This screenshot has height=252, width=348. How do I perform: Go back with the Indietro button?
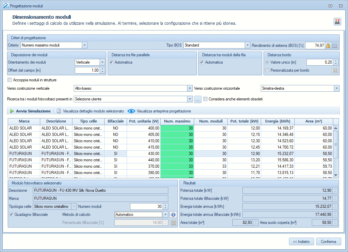(x=301, y=241)
